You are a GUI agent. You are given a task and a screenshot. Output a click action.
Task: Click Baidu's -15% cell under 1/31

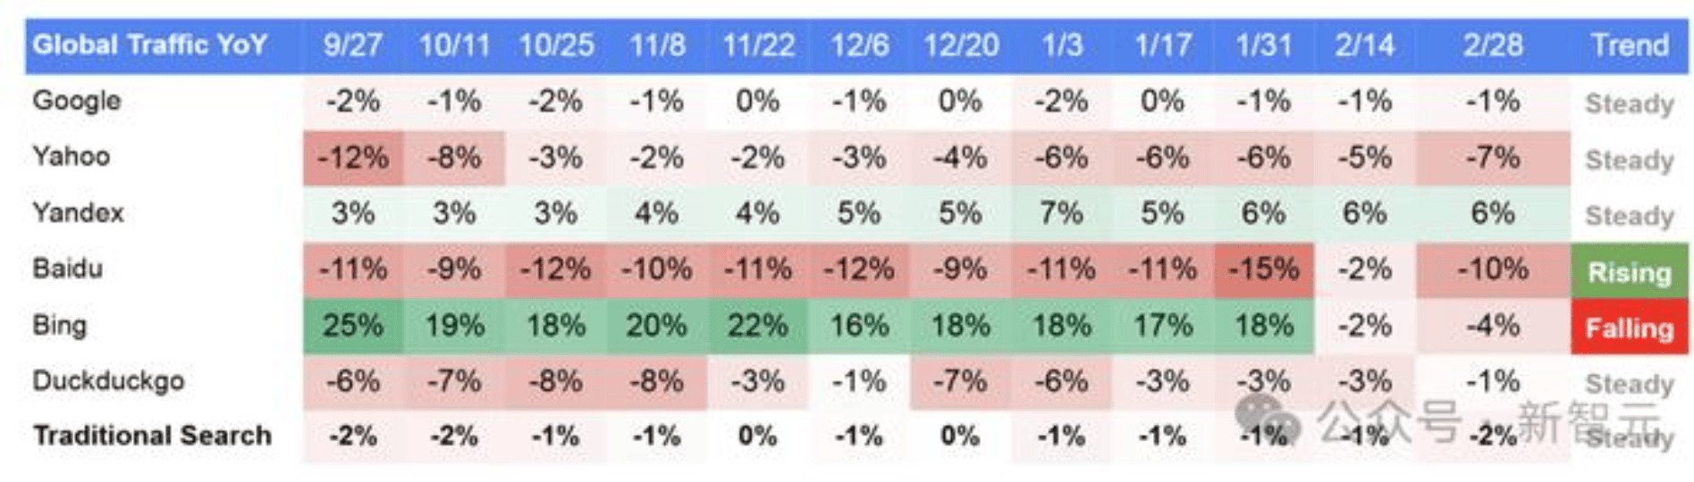click(x=1263, y=270)
